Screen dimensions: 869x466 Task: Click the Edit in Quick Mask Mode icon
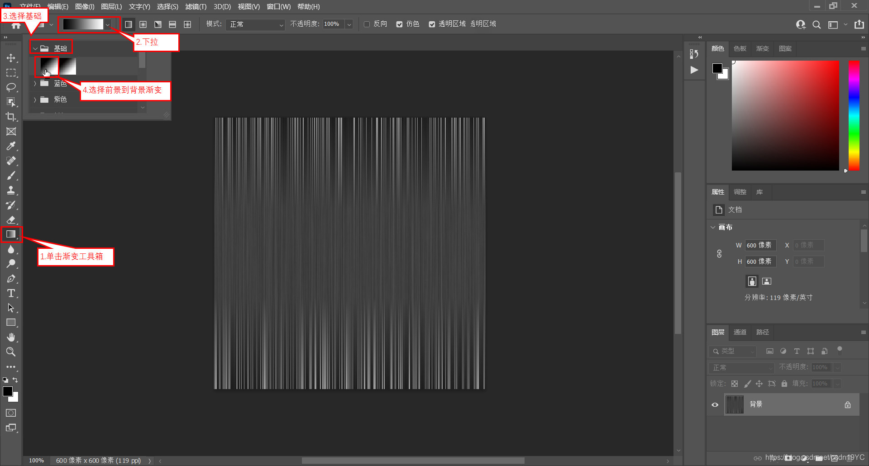(x=11, y=413)
